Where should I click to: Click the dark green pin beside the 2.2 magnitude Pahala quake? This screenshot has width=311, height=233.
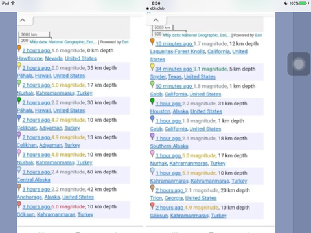[x=19, y=100]
